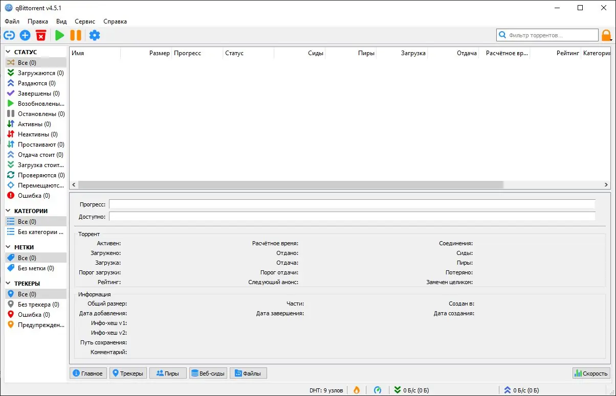Image resolution: width=616 pixels, height=396 pixels.
Task: Collapse the ТРЕКЕРЫ section
Action: click(x=8, y=283)
